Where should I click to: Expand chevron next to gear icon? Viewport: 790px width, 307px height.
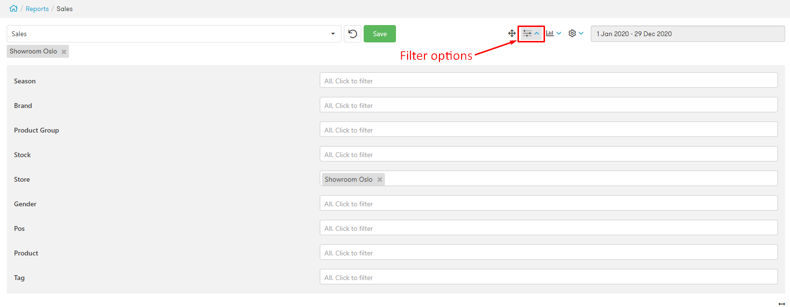tap(581, 33)
